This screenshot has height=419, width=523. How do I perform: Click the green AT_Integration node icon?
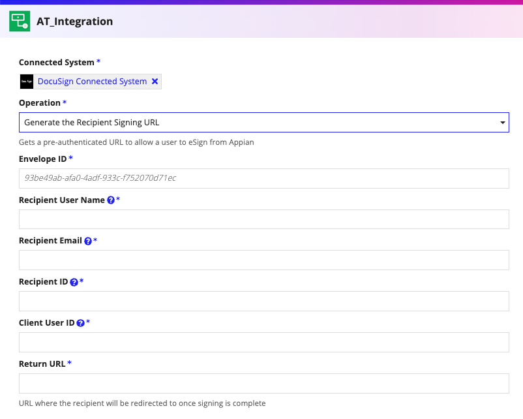18,21
